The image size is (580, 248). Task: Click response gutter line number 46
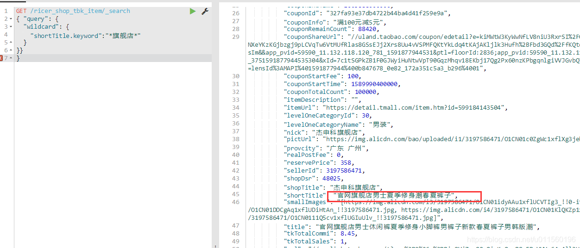pyautogui.click(x=235, y=202)
